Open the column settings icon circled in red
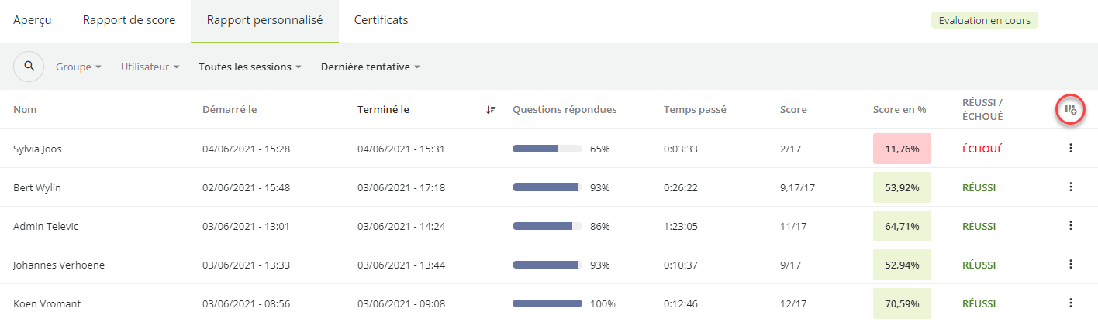This screenshot has width=1098, height=322. pos(1070,110)
